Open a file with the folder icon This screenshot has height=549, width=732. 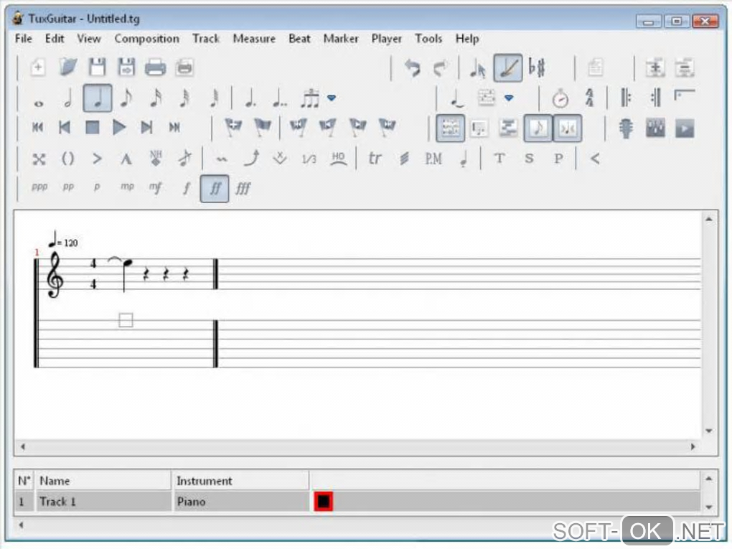(68, 67)
